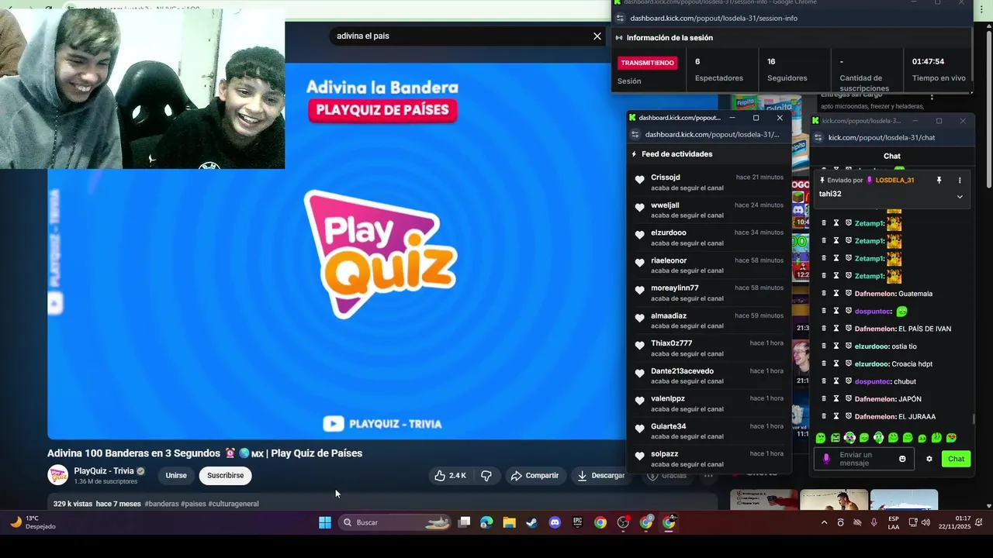
Task: Ban icon on 'EL PAÍS DE IVAN' message
Action: click(x=849, y=329)
